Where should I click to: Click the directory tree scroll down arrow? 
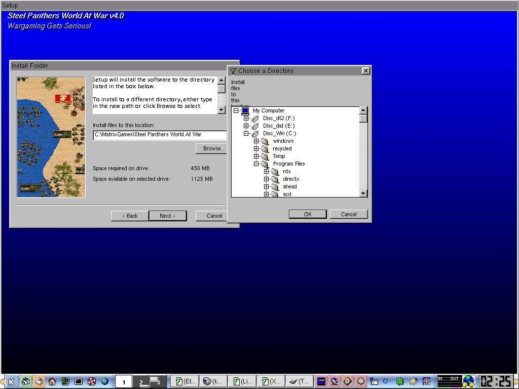pyautogui.click(x=363, y=193)
